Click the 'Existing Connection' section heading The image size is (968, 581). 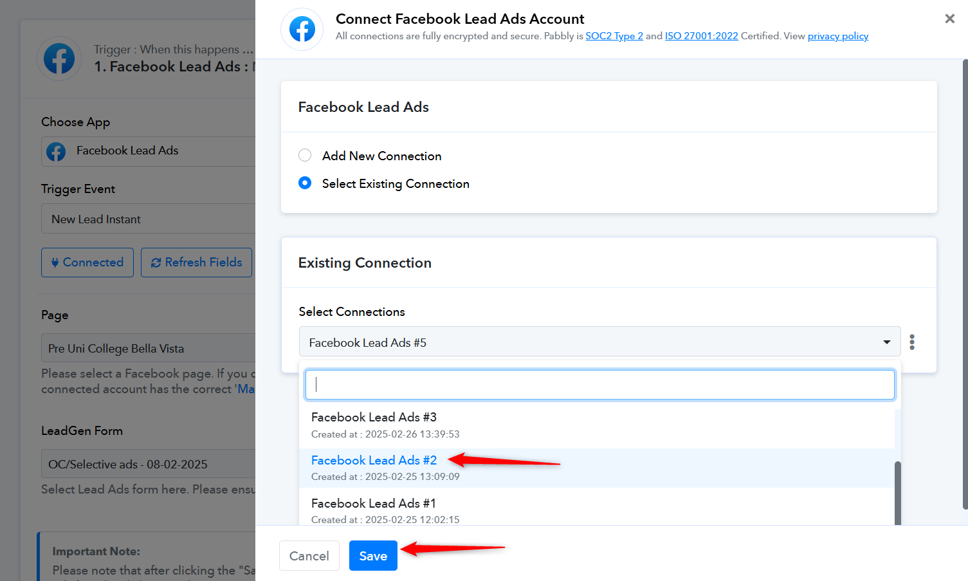(365, 263)
